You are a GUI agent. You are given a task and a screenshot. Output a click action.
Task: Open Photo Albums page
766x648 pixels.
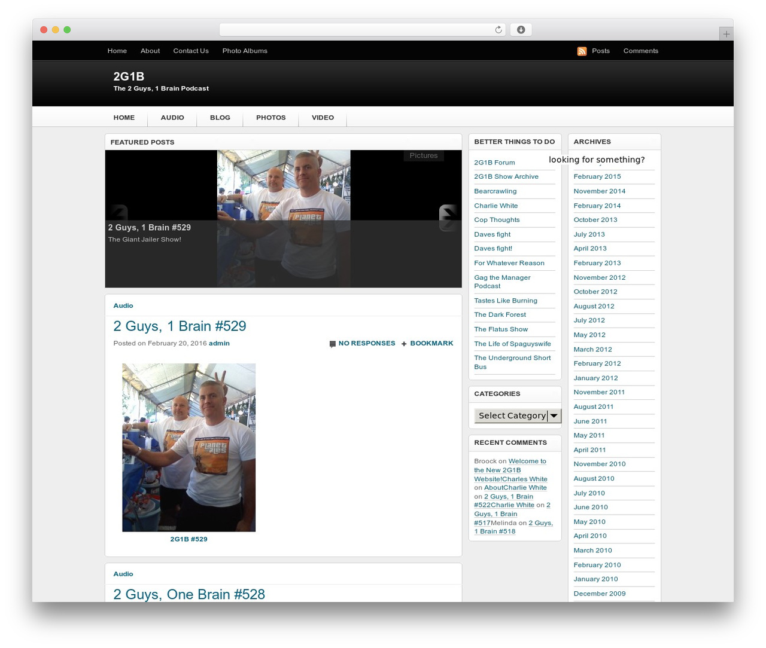(x=245, y=51)
